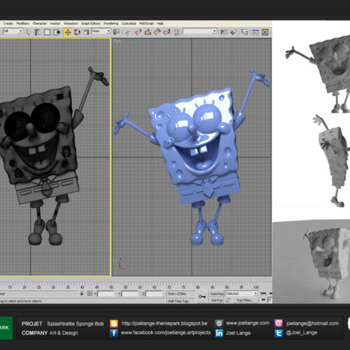Click the Align tool icon
Image resolution: width=350 pixels, height=350 pixels.
[234, 32]
